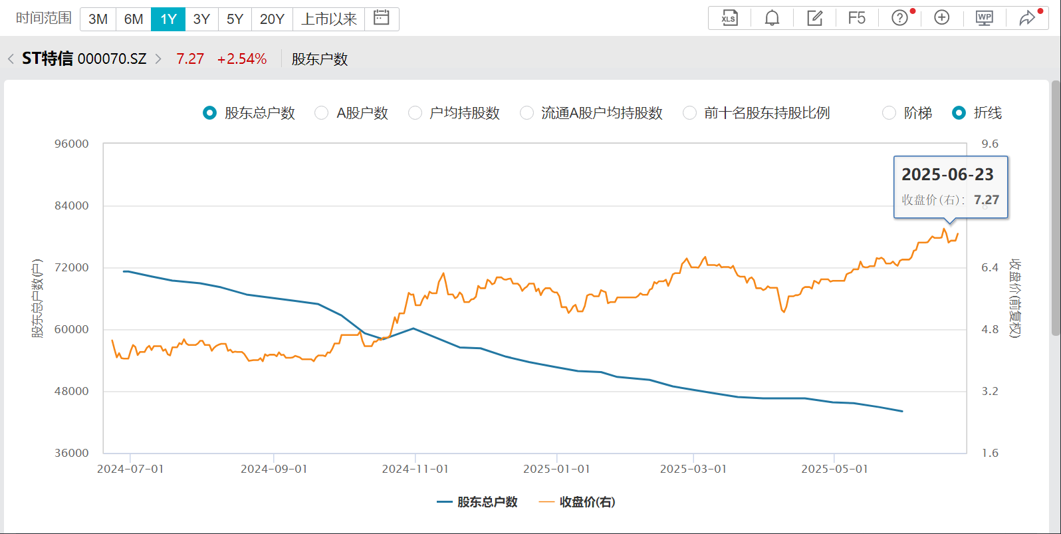Select the 户均持股数 radio button

415,113
